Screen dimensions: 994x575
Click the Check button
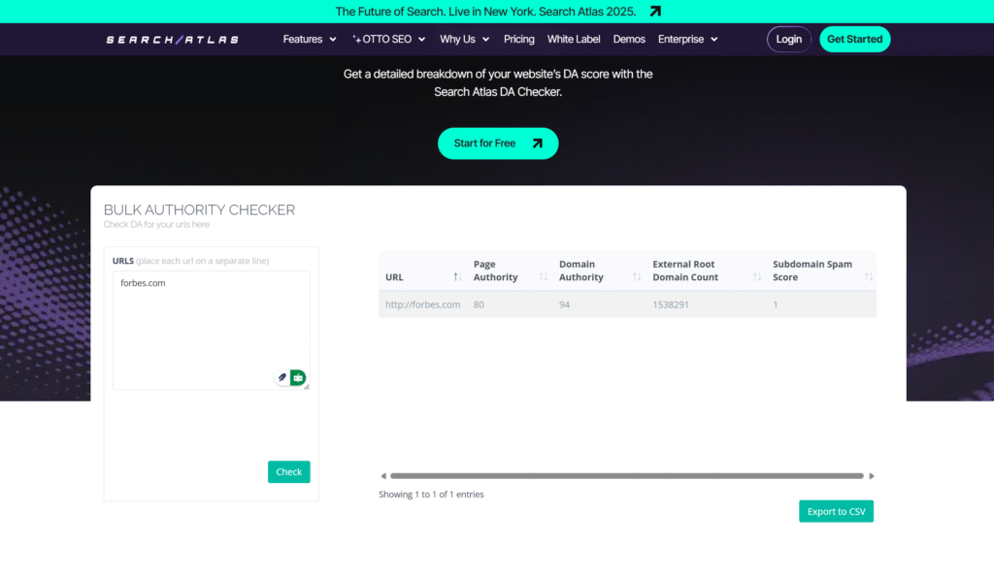[289, 472]
